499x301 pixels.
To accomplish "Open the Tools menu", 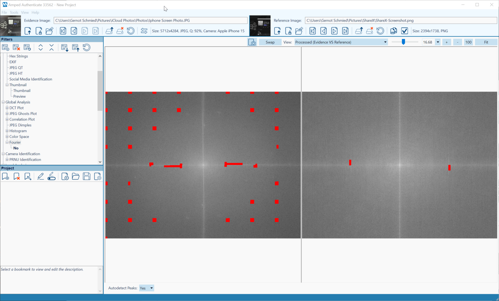I will point(14,12).
